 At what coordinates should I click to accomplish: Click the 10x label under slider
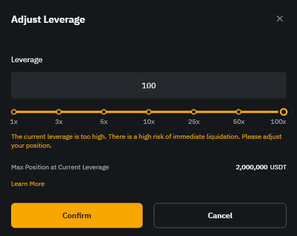[x=149, y=122]
